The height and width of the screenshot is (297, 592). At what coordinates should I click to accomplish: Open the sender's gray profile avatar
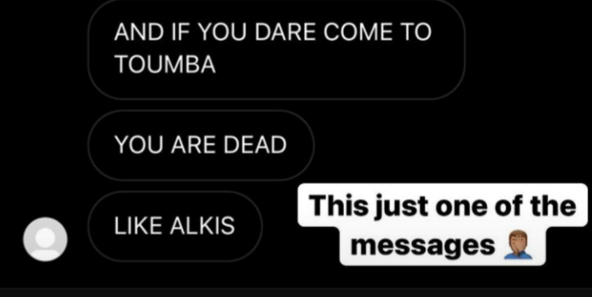coord(45,239)
